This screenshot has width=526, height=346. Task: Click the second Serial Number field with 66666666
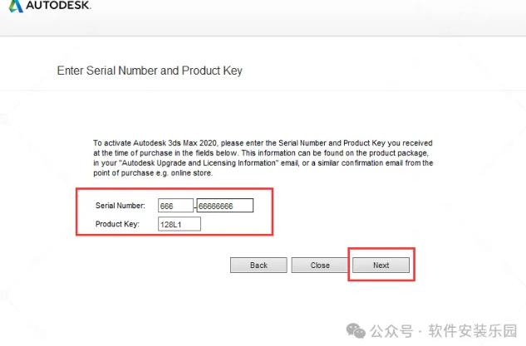click(x=224, y=206)
